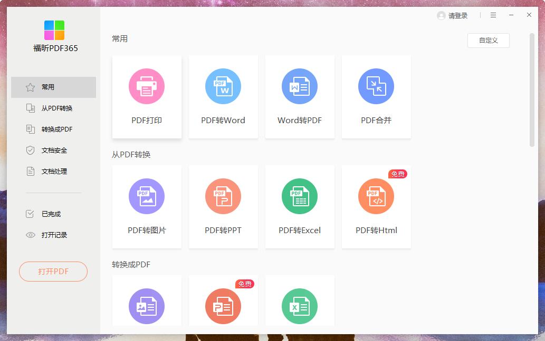The height and width of the screenshot is (341, 545).
Task: Click the document icon for 文档处理
Action: 30,171
